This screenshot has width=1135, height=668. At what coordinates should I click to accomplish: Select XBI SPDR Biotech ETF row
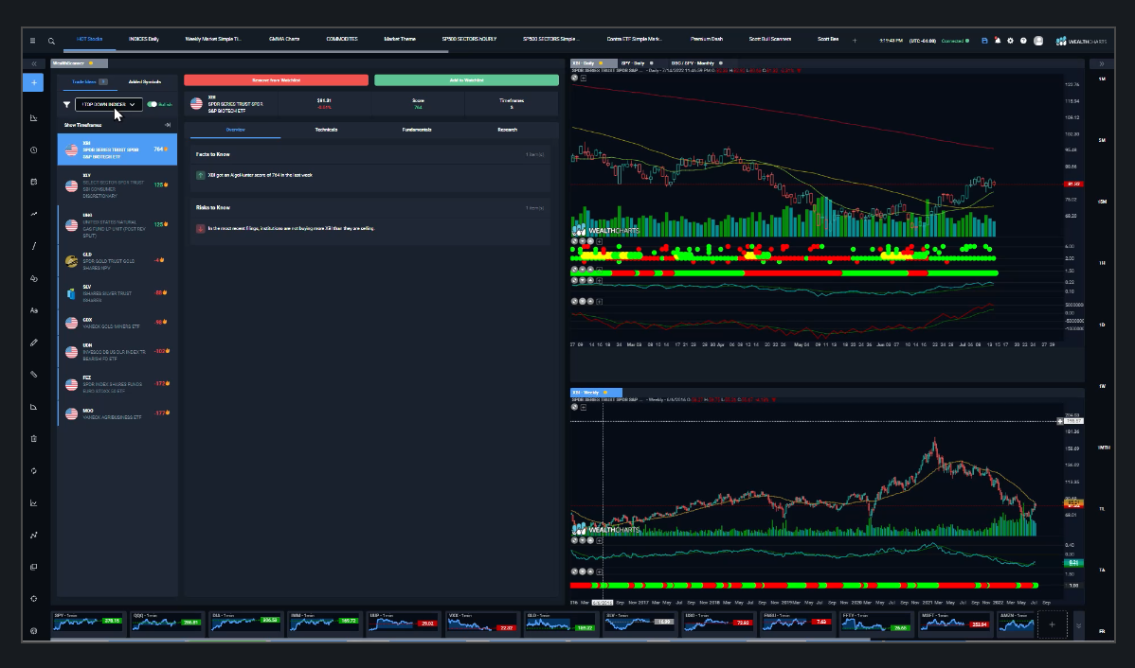[117, 149]
